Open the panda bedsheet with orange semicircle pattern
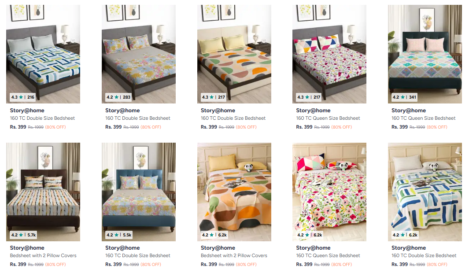 (234, 192)
